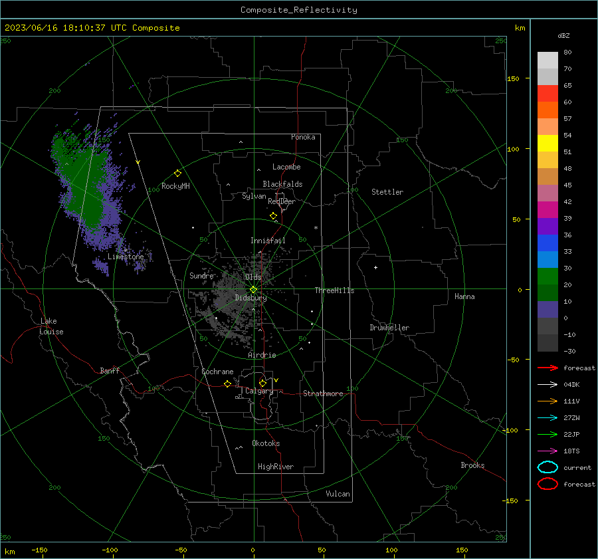Image resolution: width=598 pixels, height=559 pixels.
Task: Click the yellow radar site marker at Didsbury
Action: point(254,290)
